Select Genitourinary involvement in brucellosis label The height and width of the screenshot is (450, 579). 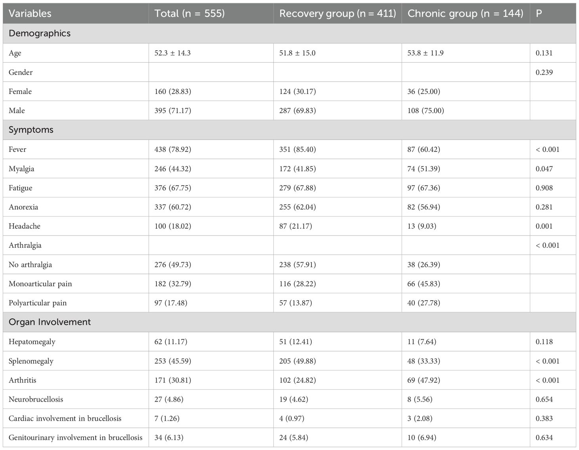75,438
